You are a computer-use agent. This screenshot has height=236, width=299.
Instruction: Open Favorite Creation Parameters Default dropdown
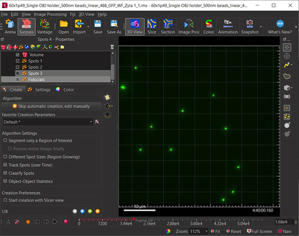[48, 122]
